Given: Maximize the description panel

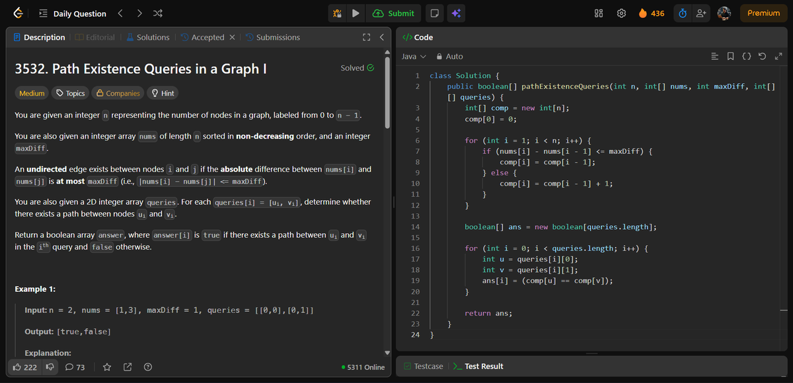Looking at the screenshot, I should 366,38.
